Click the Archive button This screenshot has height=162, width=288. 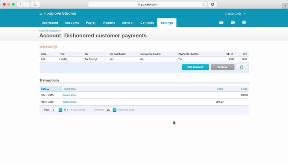click(223, 67)
